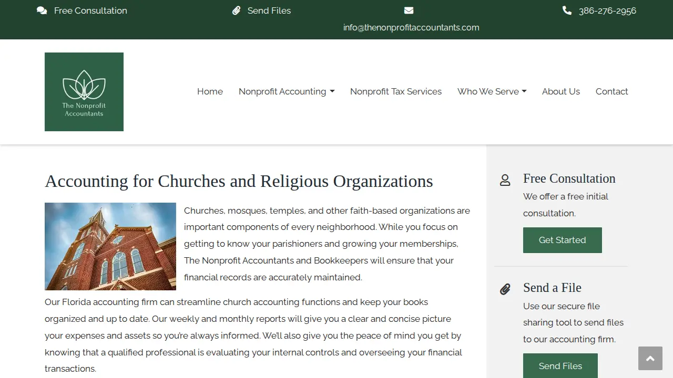Open the Send Files link in top bar

click(x=269, y=10)
